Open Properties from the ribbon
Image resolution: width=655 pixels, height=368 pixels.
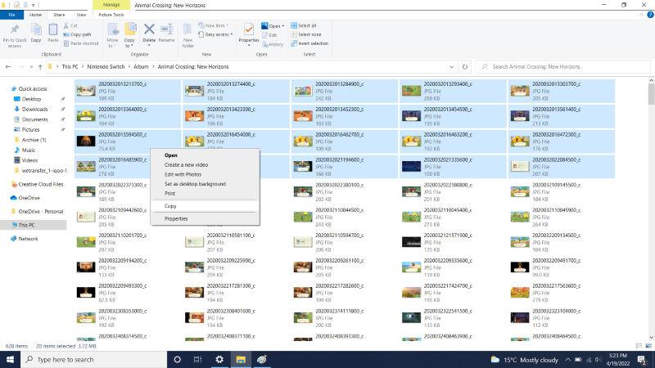[249, 34]
